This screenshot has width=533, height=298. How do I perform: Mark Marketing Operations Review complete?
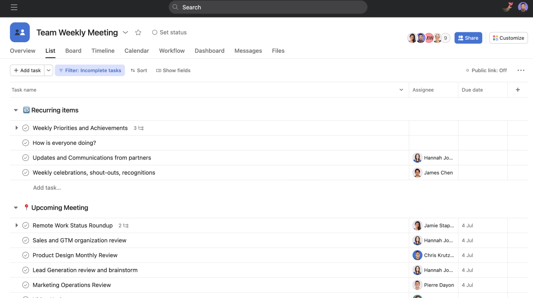point(25,285)
